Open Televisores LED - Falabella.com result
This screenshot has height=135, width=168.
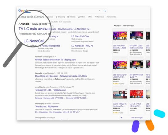pos(51,90)
